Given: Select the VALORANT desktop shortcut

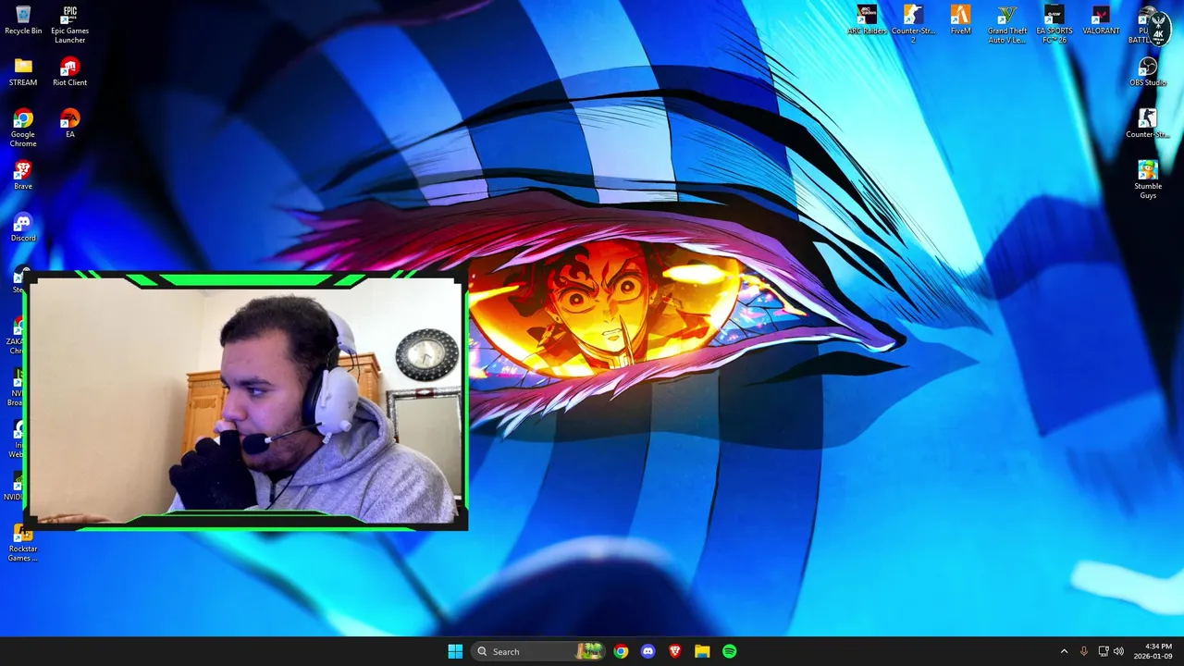Looking at the screenshot, I should point(1101,20).
